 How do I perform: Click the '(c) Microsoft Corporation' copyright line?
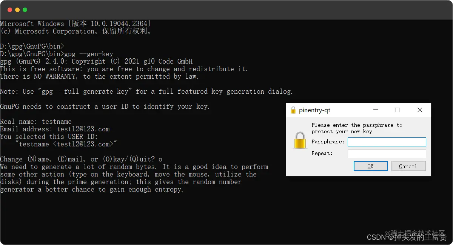click(x=76, y=31)
